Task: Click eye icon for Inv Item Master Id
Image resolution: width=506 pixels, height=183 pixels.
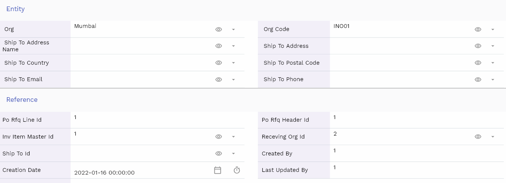Action: [x=219, y=137]
